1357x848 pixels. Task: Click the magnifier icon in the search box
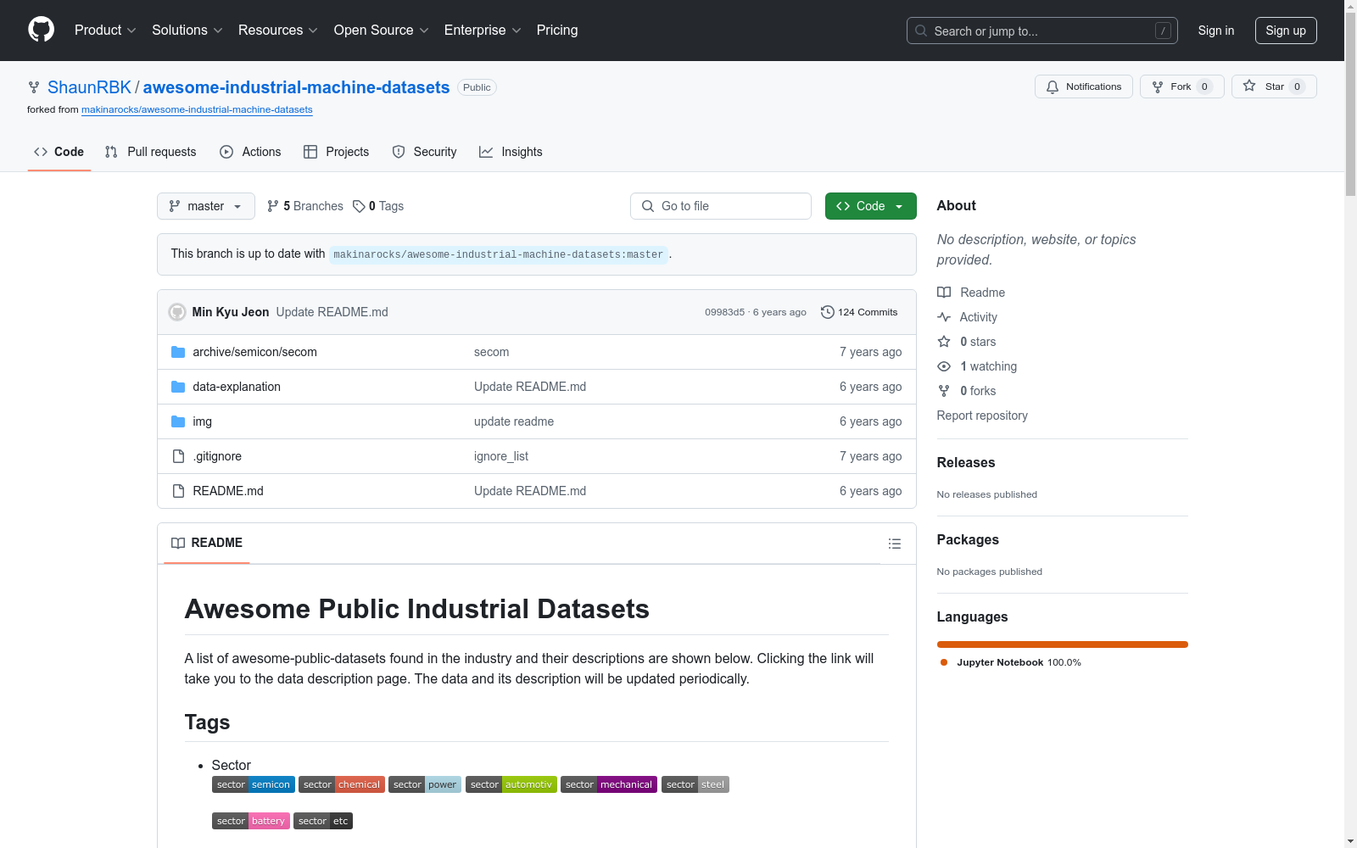coord(921,31)
